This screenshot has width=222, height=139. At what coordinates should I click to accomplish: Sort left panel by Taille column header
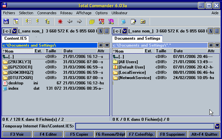(54, 51)
